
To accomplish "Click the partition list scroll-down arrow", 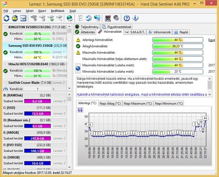I will 69,167.
